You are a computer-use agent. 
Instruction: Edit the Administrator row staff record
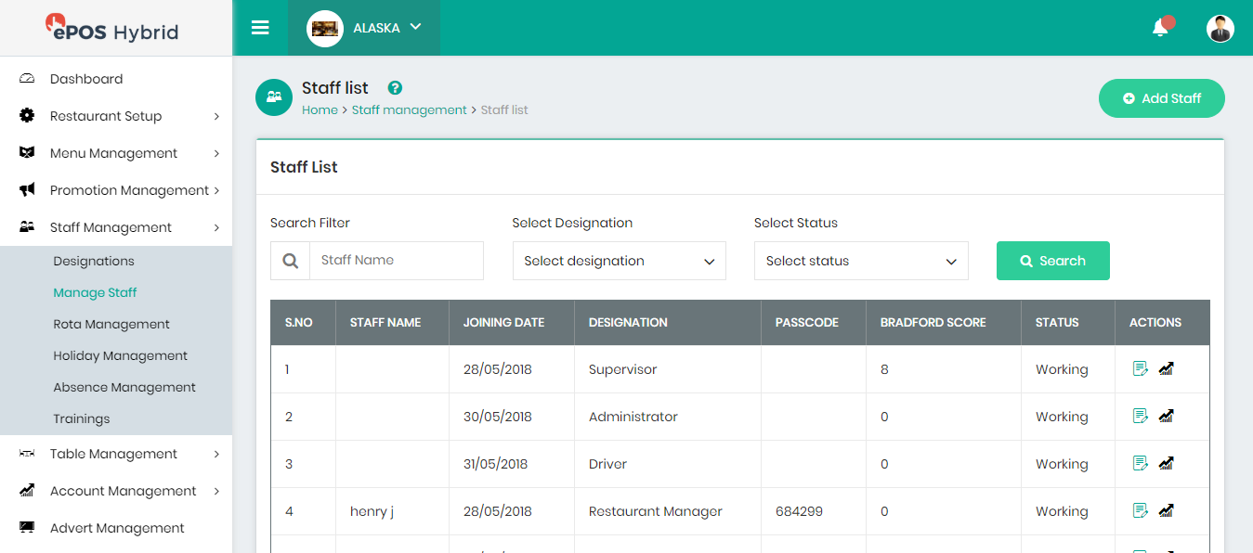(x=1141, y=417)
